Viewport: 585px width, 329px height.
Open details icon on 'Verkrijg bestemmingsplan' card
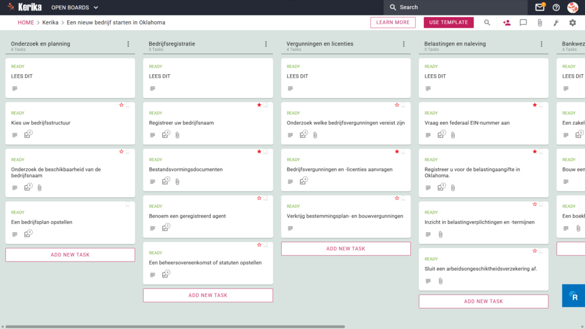pyautogui.click(x=290, y=228)
